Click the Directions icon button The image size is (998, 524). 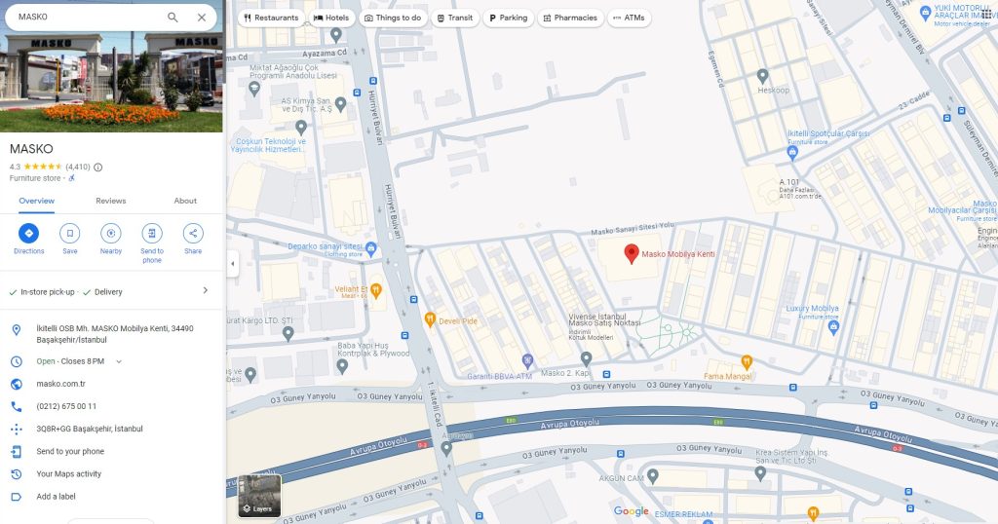(28, 234)
